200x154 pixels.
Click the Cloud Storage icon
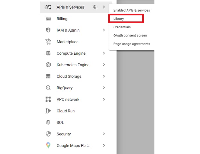pyautogui.click(x=48, y=76)
